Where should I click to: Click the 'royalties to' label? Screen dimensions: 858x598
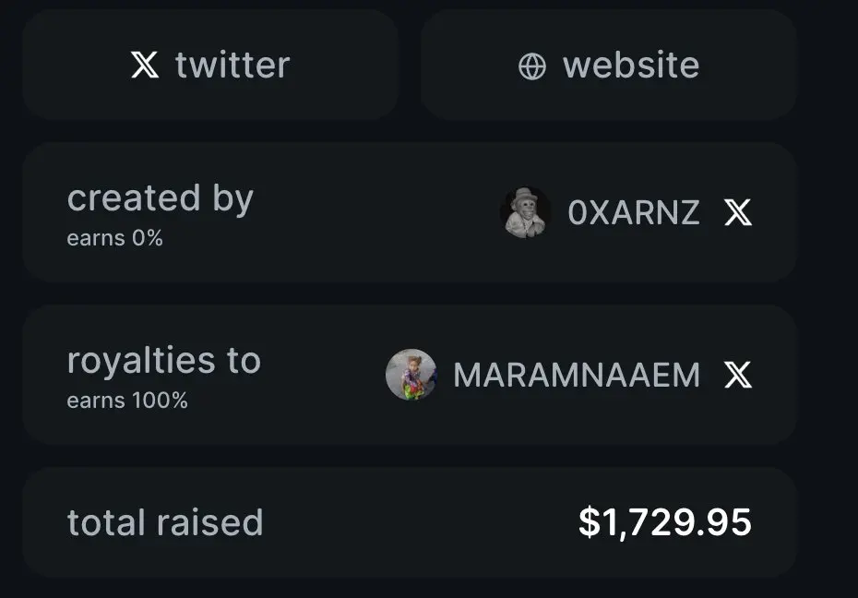(x=164, y=361)
